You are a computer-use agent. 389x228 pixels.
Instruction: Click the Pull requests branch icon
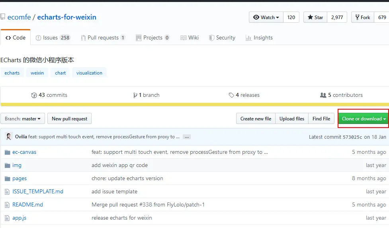coord(83,38)
